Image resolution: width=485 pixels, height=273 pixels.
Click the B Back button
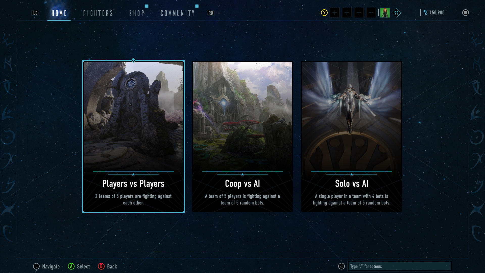[108, 266]
